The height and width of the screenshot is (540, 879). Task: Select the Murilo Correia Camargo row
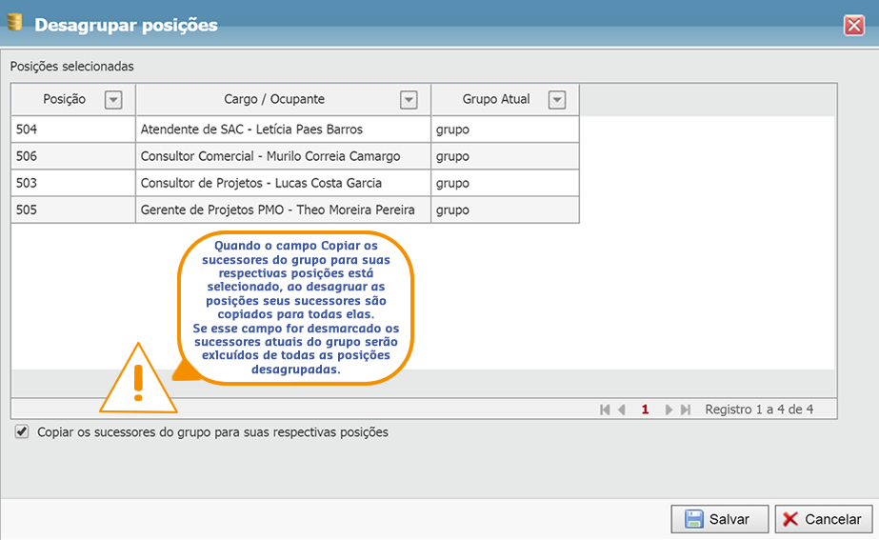point(270,156)
